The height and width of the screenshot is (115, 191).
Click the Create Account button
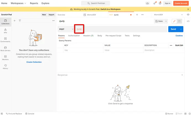(x=180, y=3)
